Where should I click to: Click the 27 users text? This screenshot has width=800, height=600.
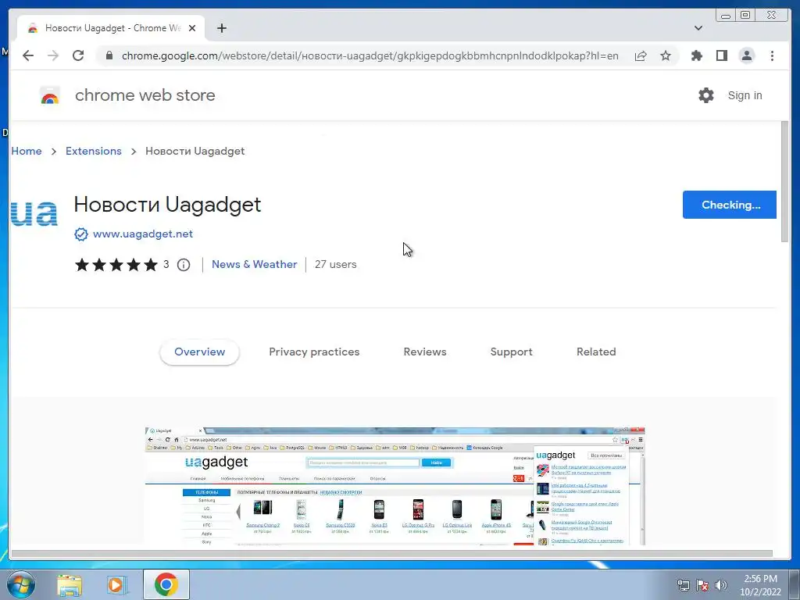pyautogui.click(x=335, y=264)
